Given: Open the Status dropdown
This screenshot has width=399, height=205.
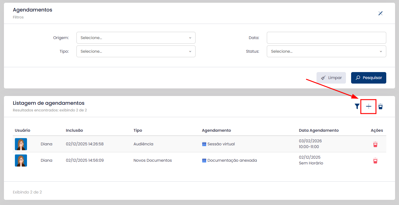Looking at the screenshot, I should click(x=326, y=51).
